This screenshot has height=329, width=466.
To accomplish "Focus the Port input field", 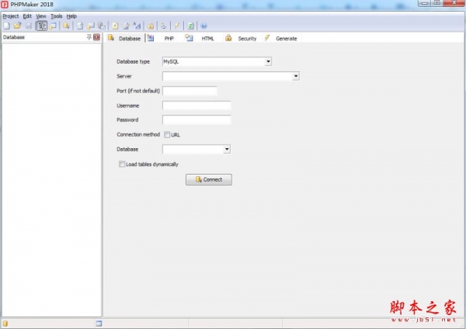I will (190, 91).
